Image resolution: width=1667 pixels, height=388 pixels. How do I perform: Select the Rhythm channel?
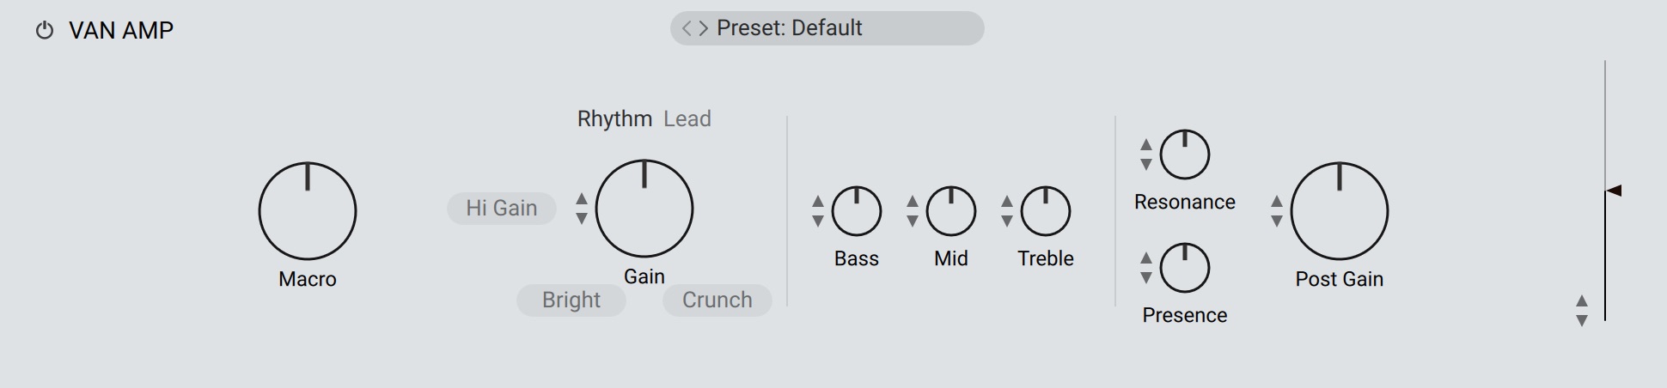pyautogui.click(x=614, y=119)
